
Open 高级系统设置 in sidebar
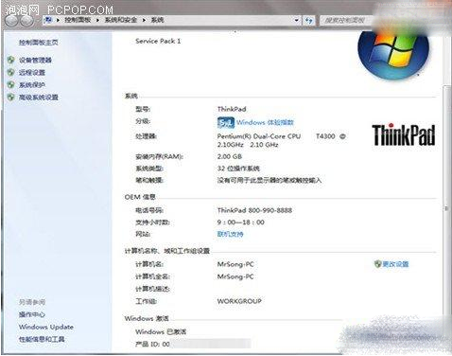click(39, 98)
